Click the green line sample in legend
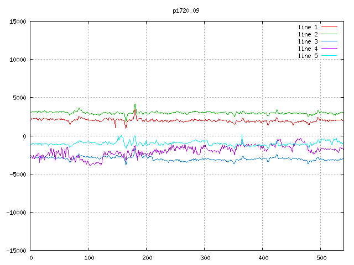 (x=329, y=34)
